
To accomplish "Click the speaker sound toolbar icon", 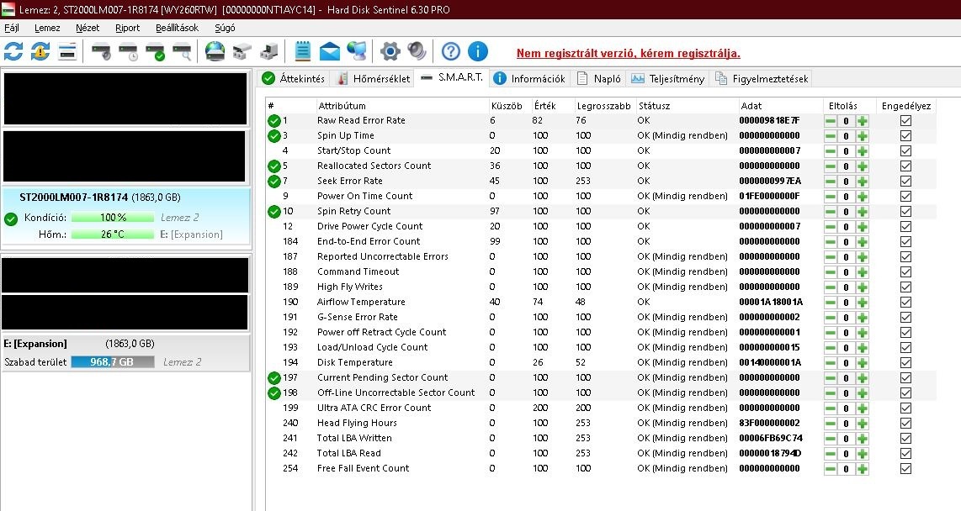I will pyautogui.click(x=417, y=51).
